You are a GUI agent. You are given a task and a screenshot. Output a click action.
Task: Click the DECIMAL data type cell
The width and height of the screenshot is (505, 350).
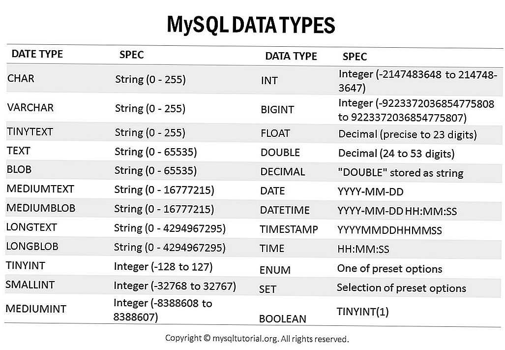click(282, 171)
